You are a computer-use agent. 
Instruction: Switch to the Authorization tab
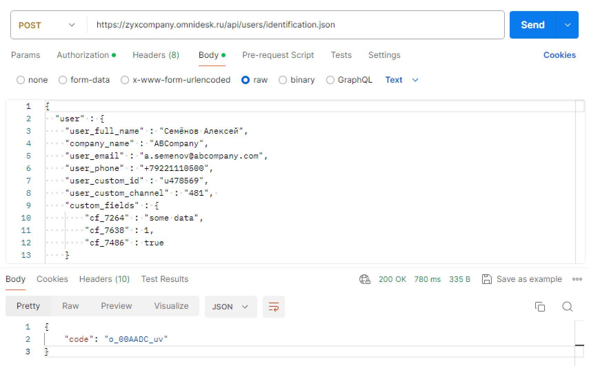coord(86,55)
